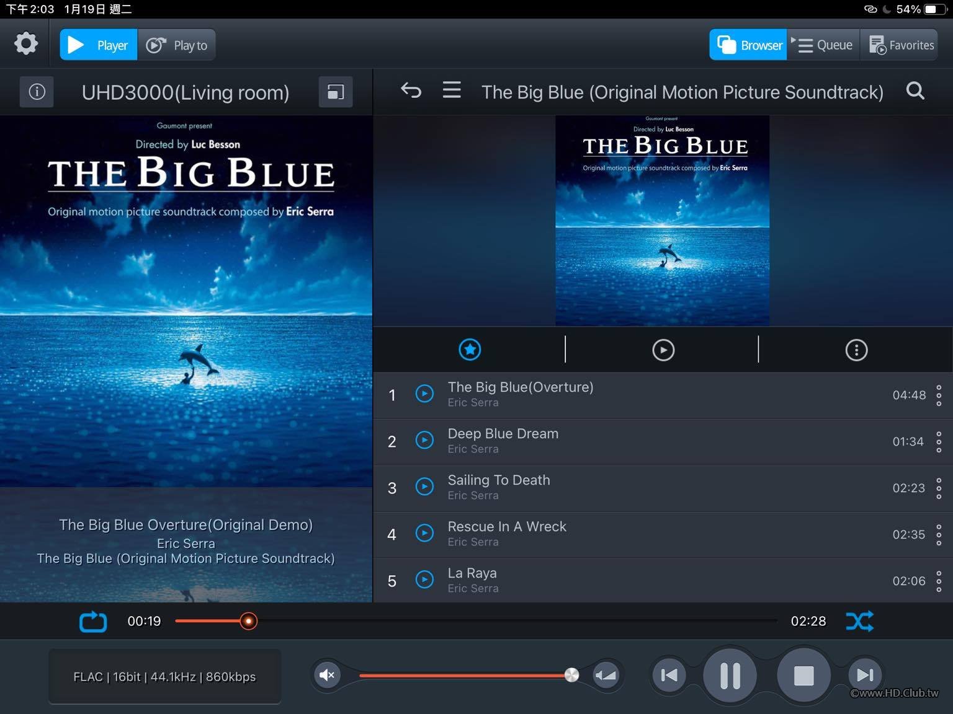Viewport: 953px width, 714px height.
Task: Select track title Rescue In A Wreck
Action: click(x=507, y=527)
